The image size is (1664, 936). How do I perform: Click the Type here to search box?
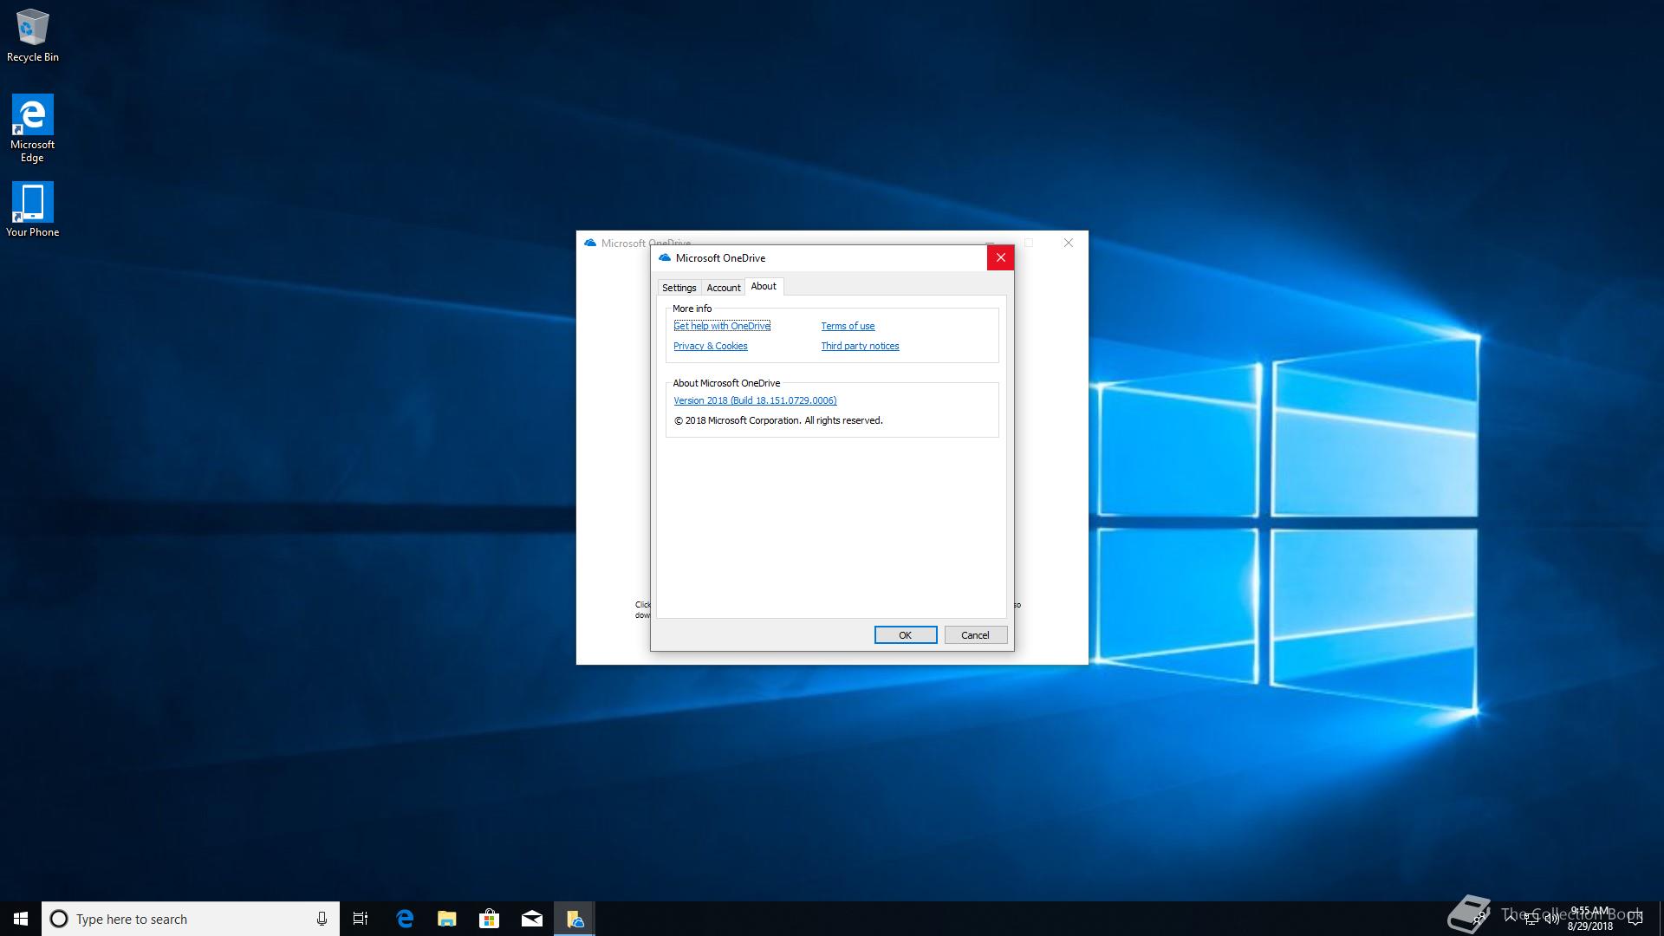(191, 919)
